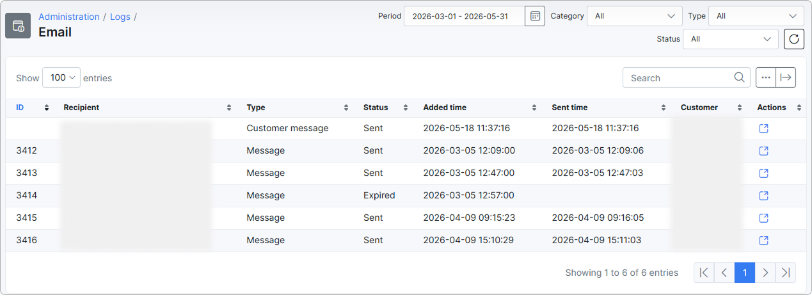Click added time 2026-03-05 12:47:00
Screen dimensions: 812x295
coord(469,173)
